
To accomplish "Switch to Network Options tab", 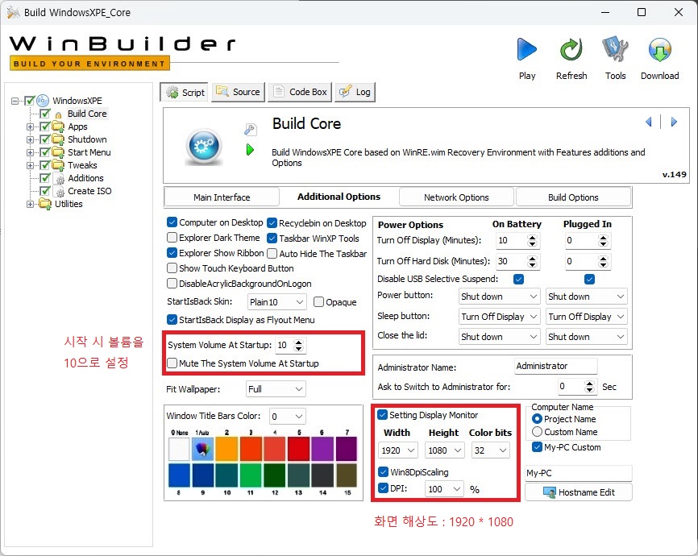I will [456, 197].
